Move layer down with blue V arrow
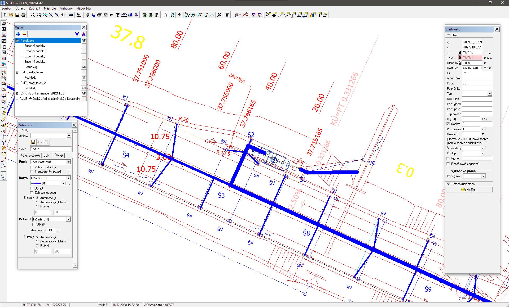The height and width of the screenshot is (307, 509). 77,34
